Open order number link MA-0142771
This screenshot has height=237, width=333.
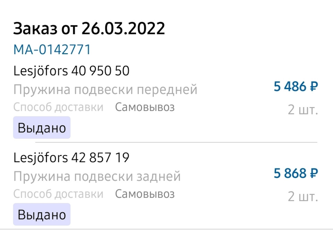pos(52,50)
